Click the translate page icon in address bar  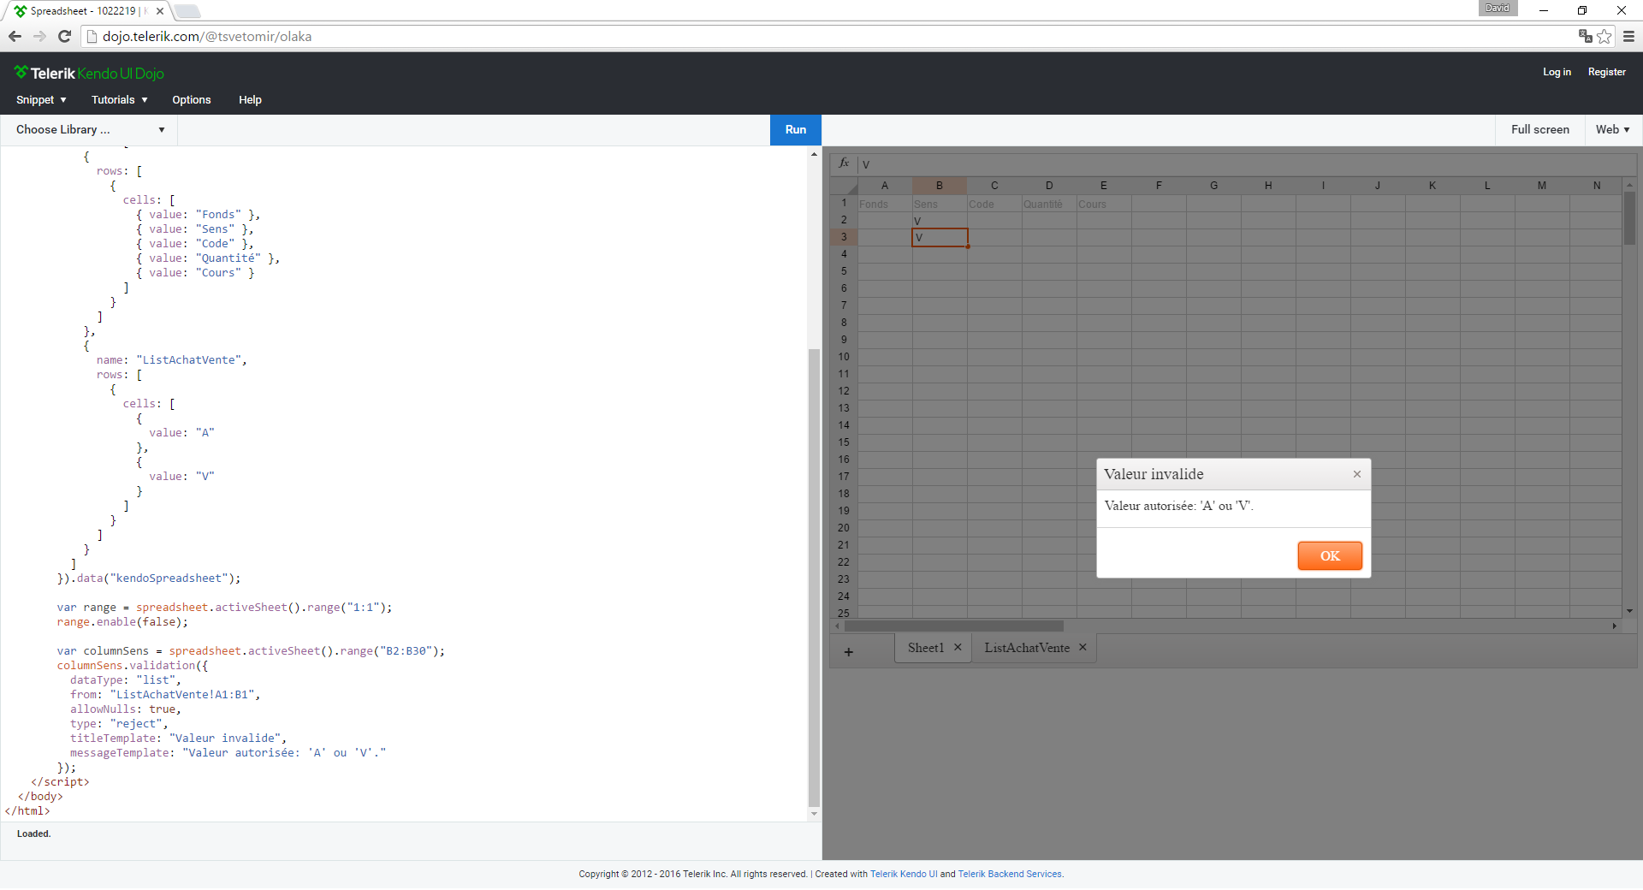click(1585, 36)
